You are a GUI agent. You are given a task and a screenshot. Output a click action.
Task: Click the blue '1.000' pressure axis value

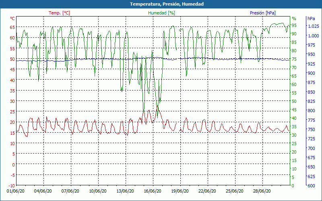pyautogui.click(x=314, y=36)
